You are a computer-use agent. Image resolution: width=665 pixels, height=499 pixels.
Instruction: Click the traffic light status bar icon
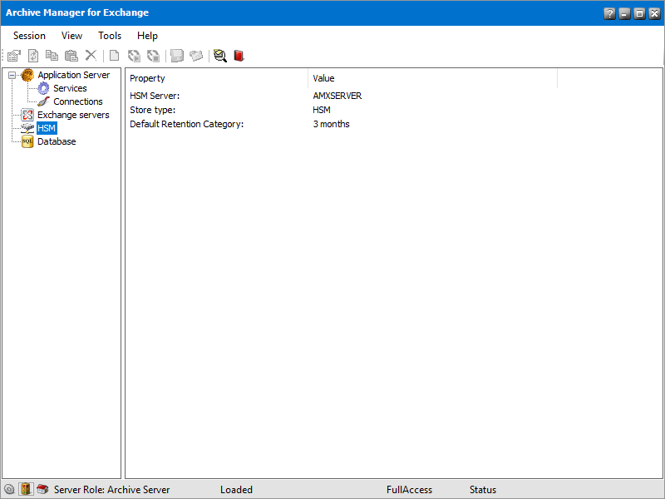26,489
